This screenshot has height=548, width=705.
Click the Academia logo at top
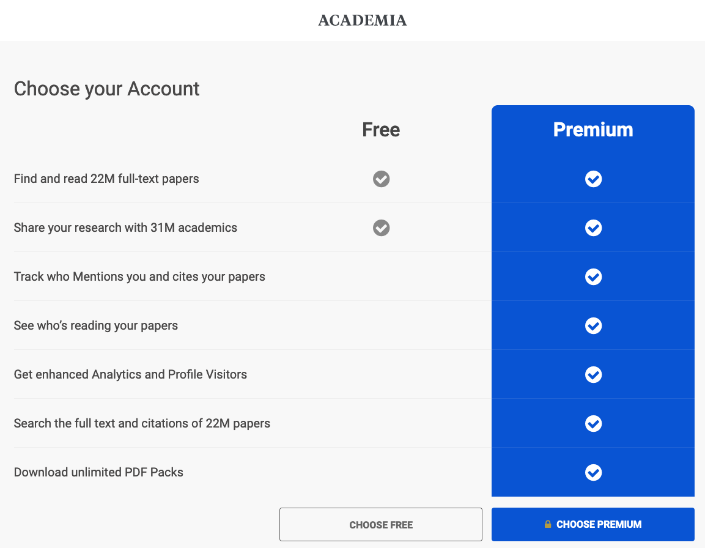[363, 20]
